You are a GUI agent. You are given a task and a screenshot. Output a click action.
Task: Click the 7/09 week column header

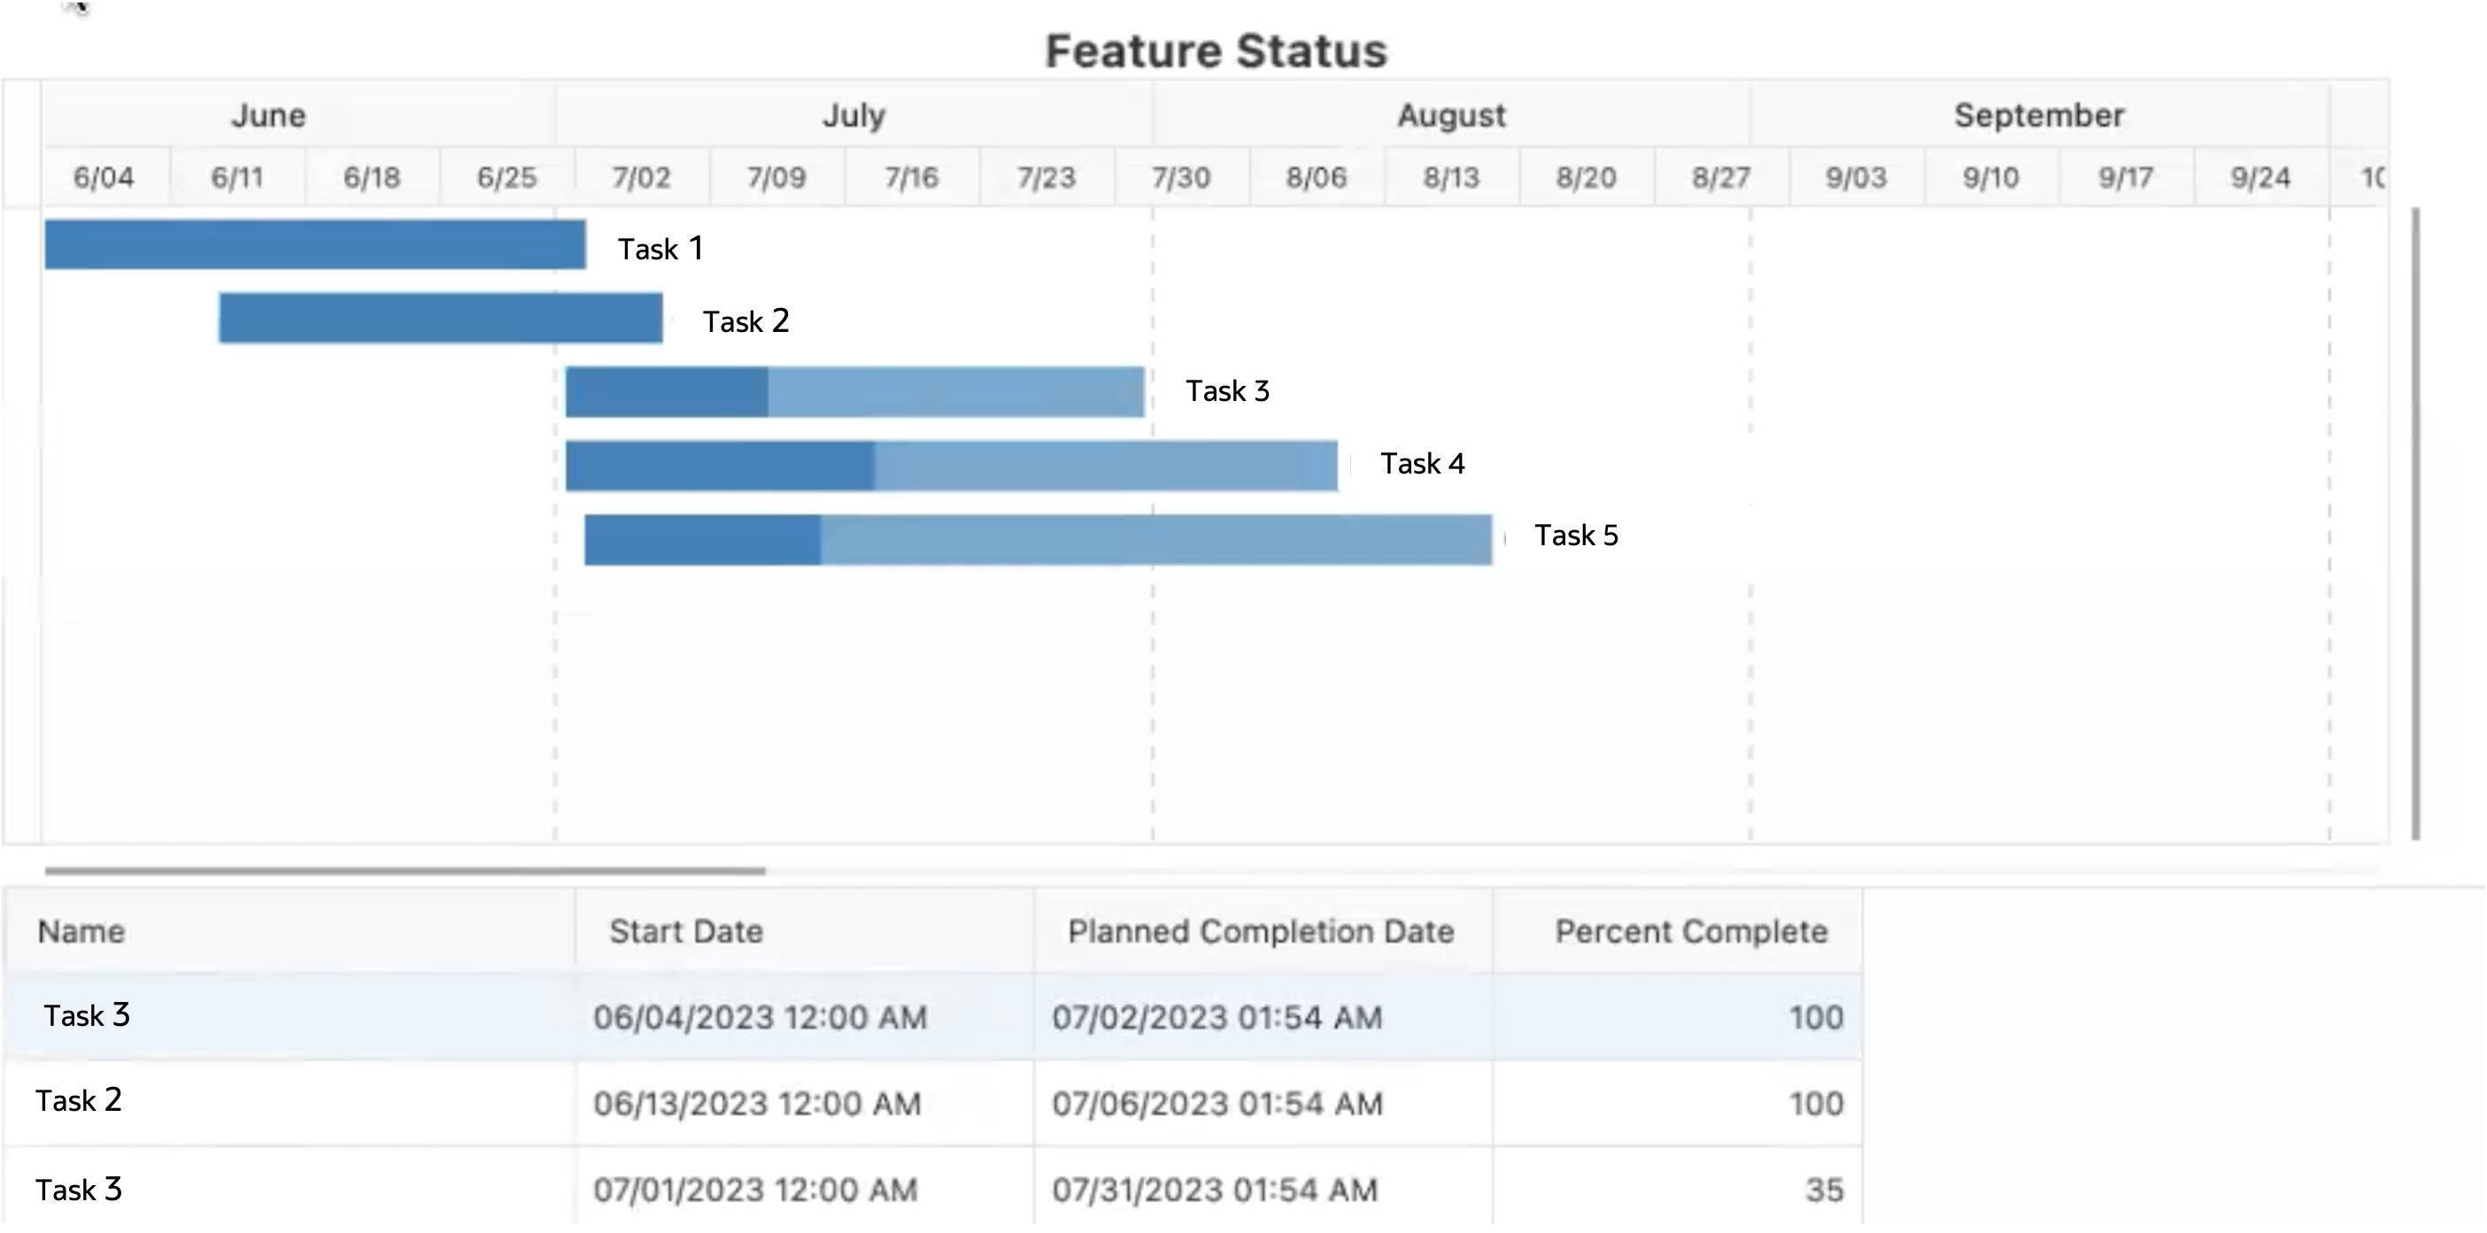coord(776,178)
